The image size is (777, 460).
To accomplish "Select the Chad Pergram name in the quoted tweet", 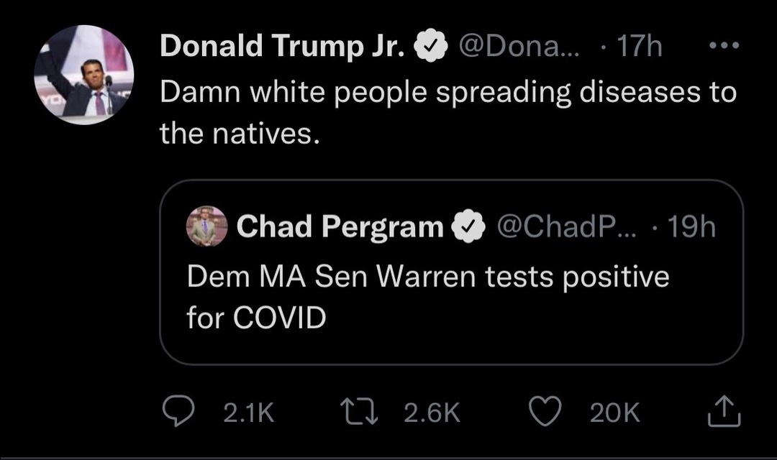I will (x=340, y=227).
